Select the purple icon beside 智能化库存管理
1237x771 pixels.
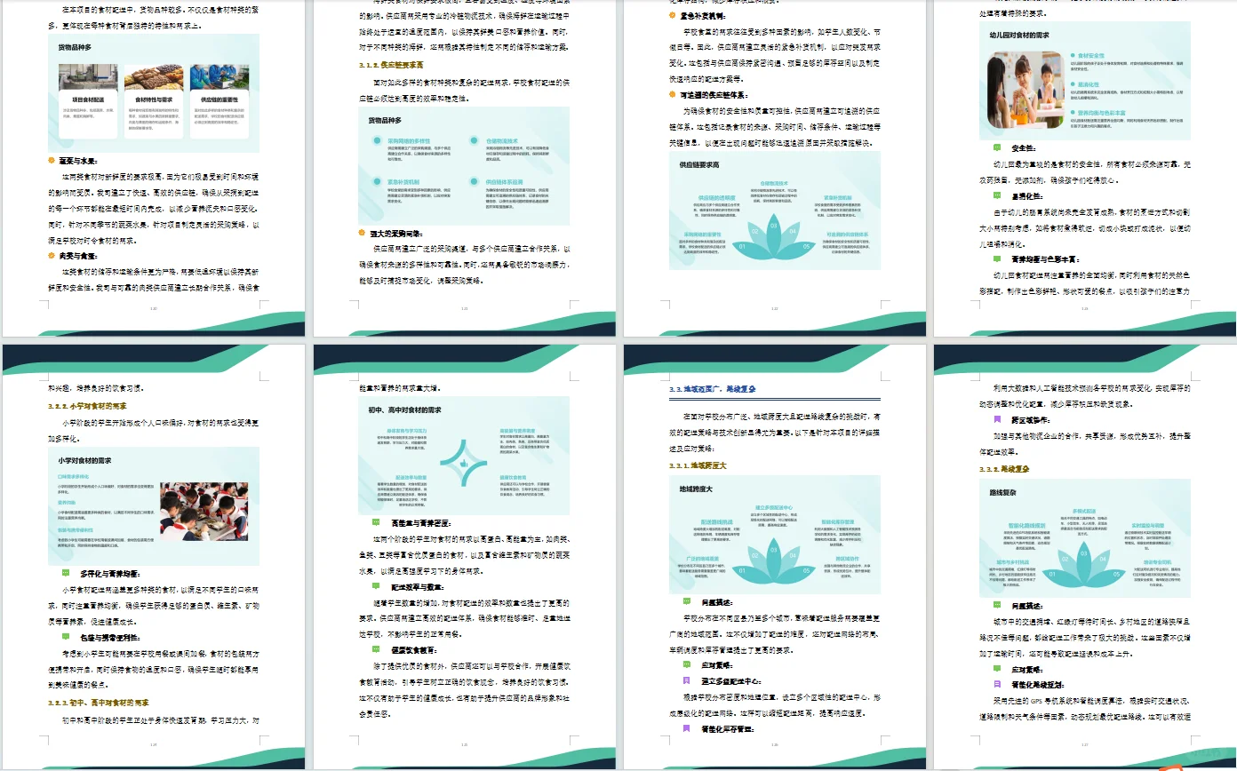pos(686,728)
